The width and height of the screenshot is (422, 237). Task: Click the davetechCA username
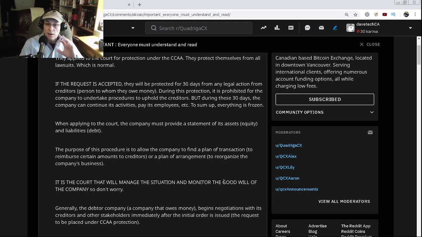coord(368,24)
